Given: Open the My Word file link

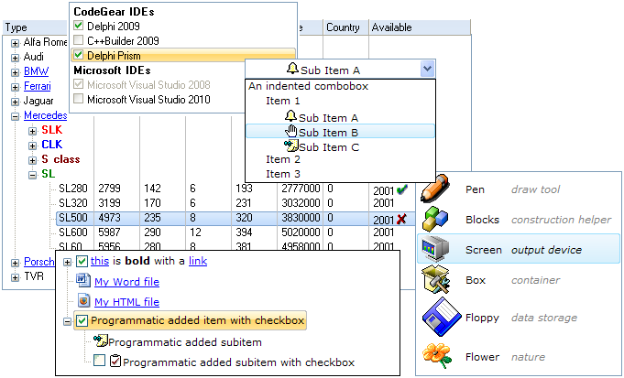Looking at the screenshot, I should pyautogui.click(x=127, y=282).
